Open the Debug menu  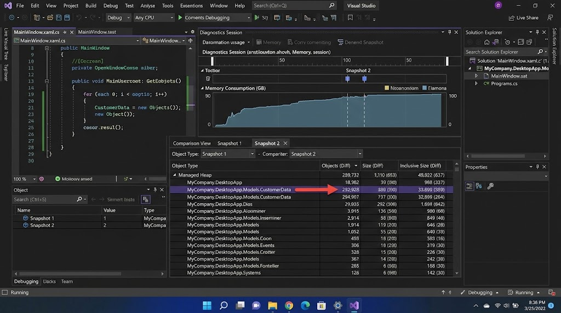point(111,5)
